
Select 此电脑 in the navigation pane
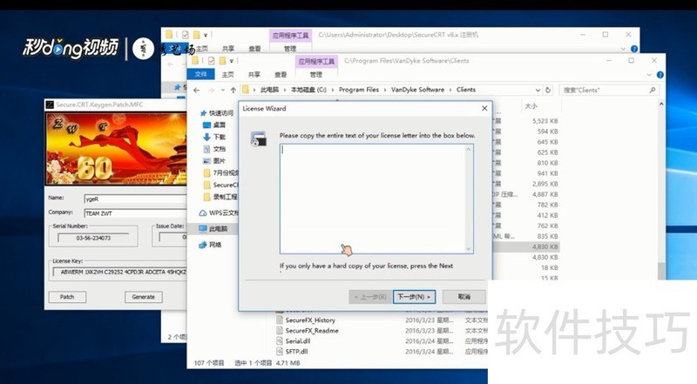pyautogui.click(x=213, y=228)
